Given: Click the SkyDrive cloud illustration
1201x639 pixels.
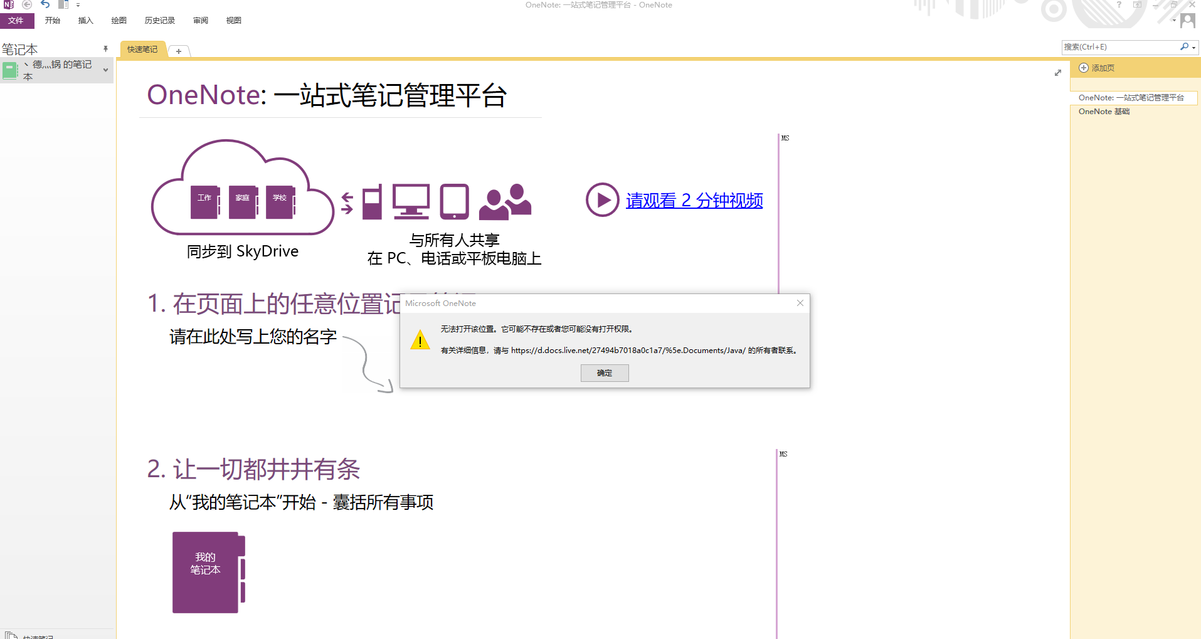Looking at the screenshot, I should [242, 187].
